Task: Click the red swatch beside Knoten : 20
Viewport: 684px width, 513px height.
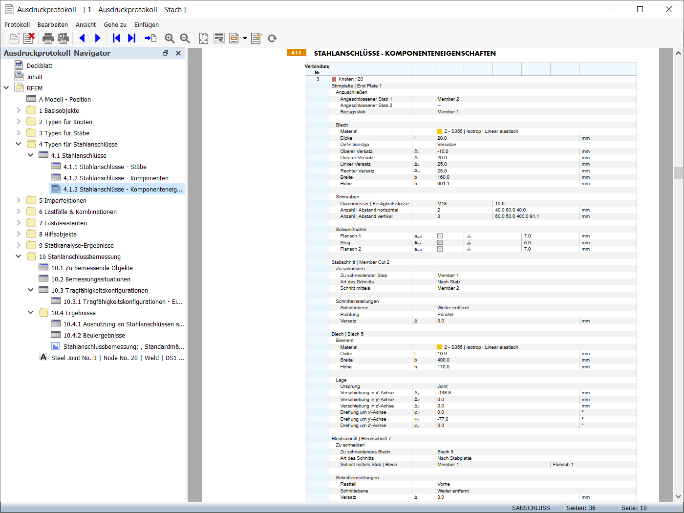Action: pos(334,79)
